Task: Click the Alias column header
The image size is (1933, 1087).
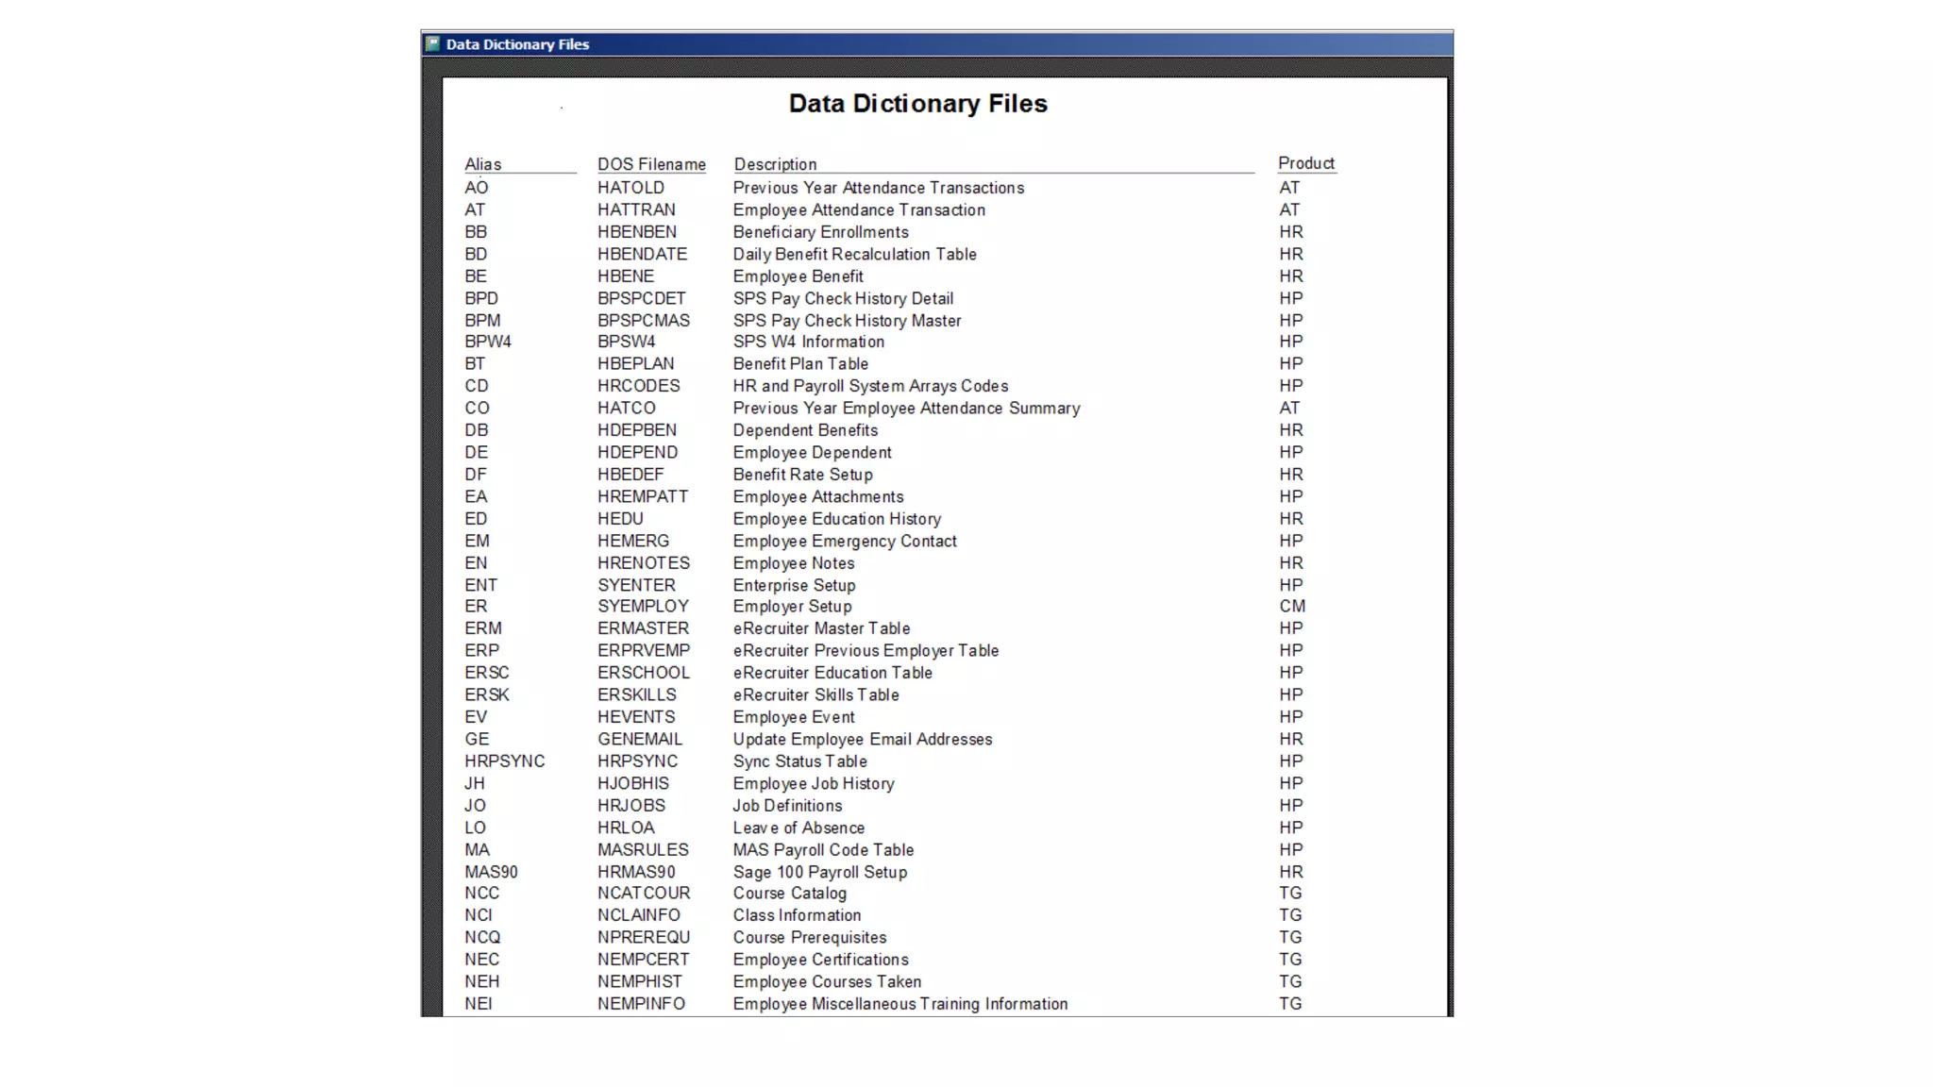Action: [x=482, y=164]
